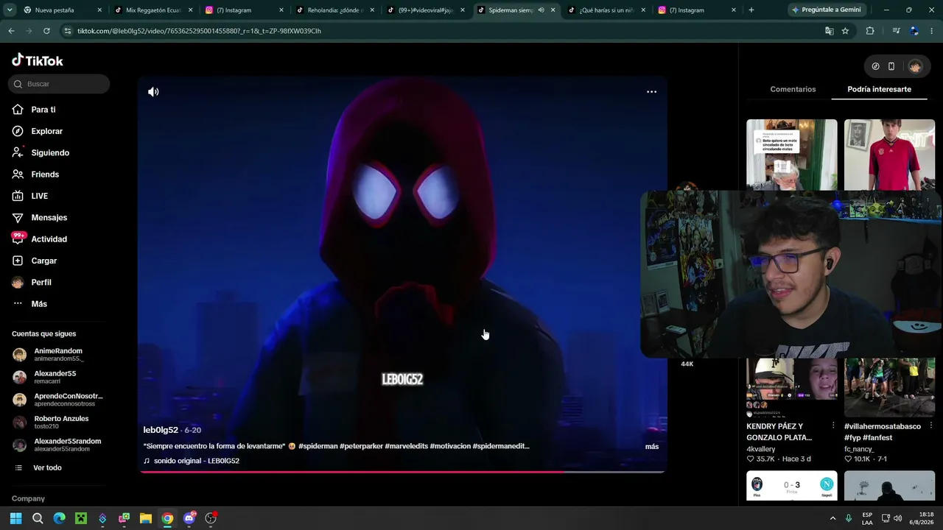Screen dimensions: 943x530
Task: Open options for the #villahermosatabasco video
Action: [x=931, y=426]
